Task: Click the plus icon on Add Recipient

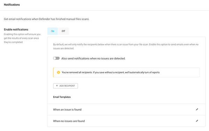Action: (57, 85)
